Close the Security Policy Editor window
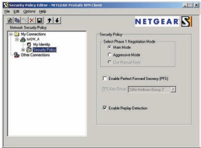 pyautogui.click(x=197, y=5)
